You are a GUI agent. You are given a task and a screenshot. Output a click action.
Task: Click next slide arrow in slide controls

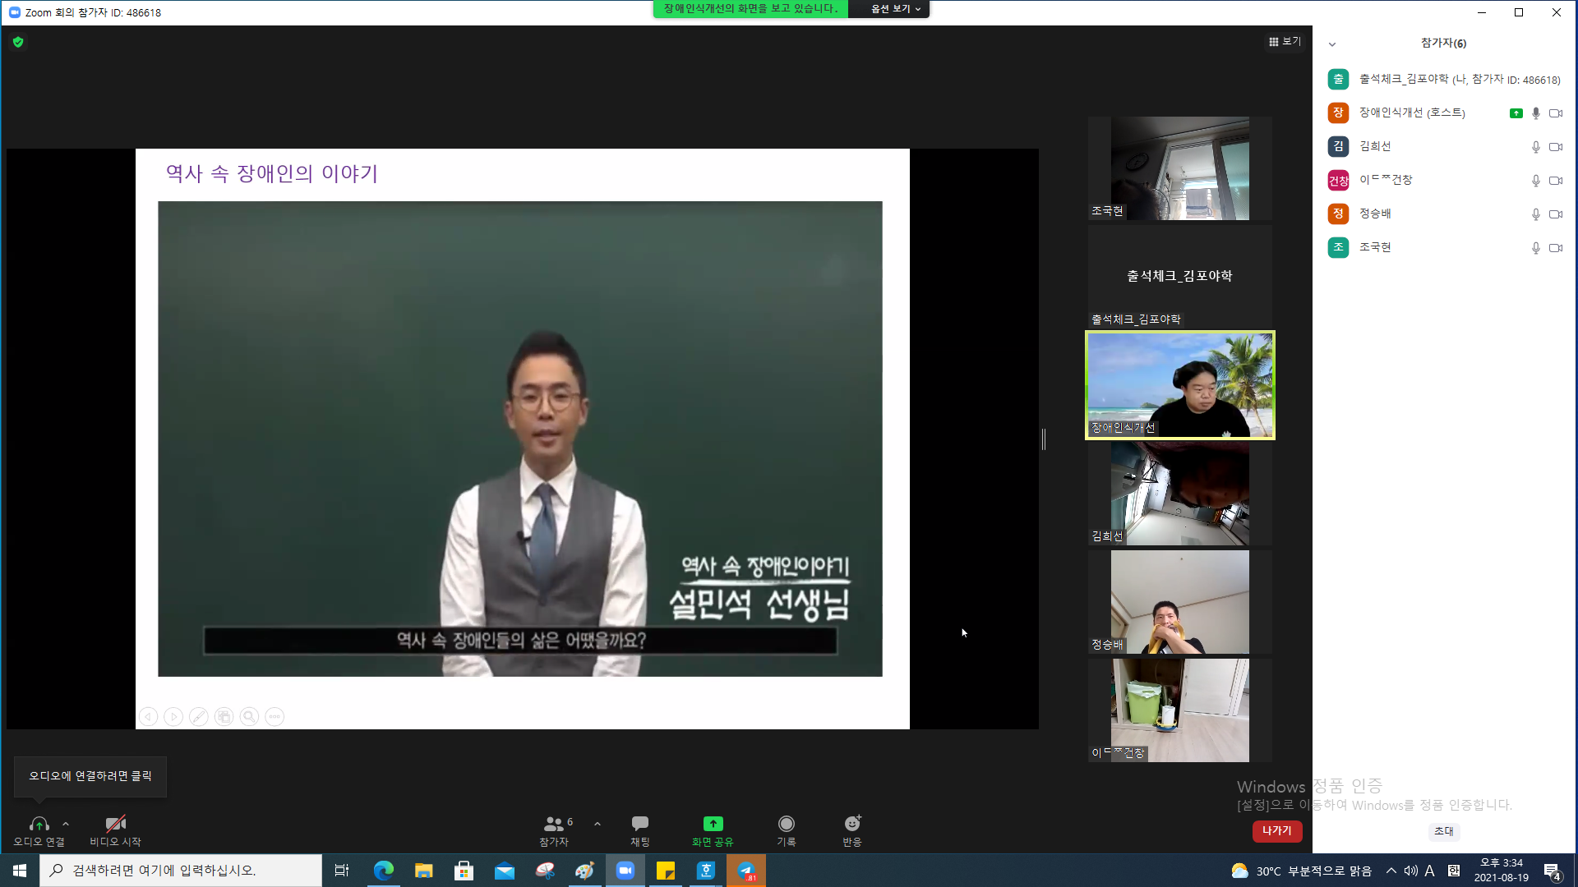tap(173, 717)
